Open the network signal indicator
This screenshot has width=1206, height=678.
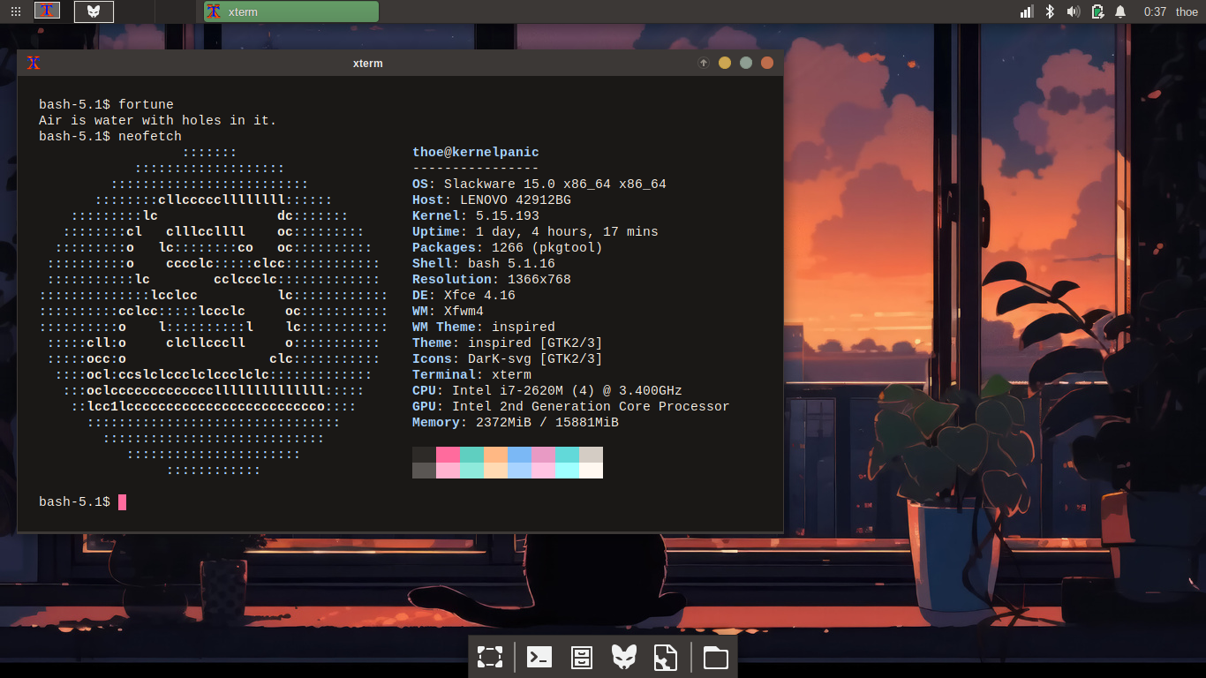coord(1027,11)
